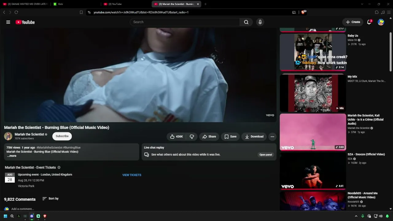
Task: Close the Mariah the Scientist tab
Action: [x=198, y=4]
